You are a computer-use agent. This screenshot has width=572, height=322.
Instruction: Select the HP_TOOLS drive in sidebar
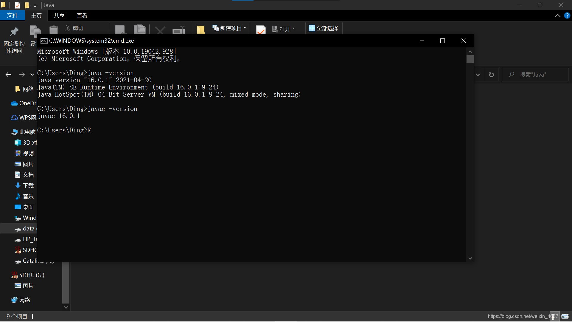pos(26,239)
